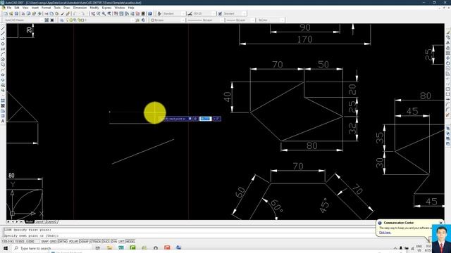Click the Dimension Style icon

click(190, 14)
